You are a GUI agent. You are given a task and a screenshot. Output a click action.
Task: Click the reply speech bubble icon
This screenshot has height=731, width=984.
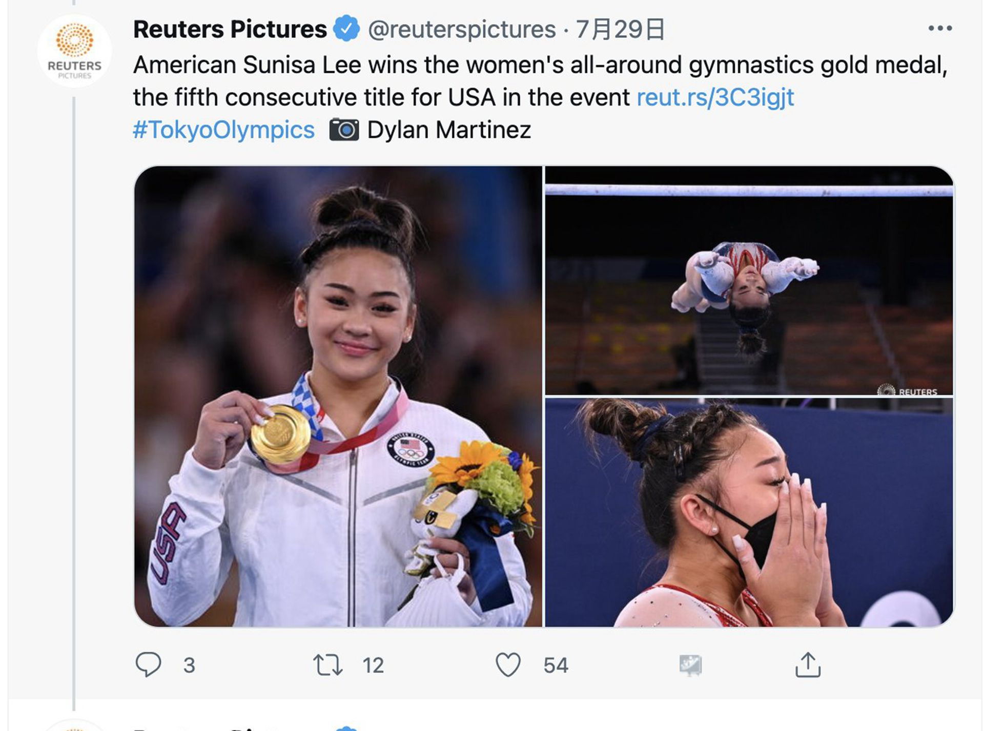click(x=148, y=664)
